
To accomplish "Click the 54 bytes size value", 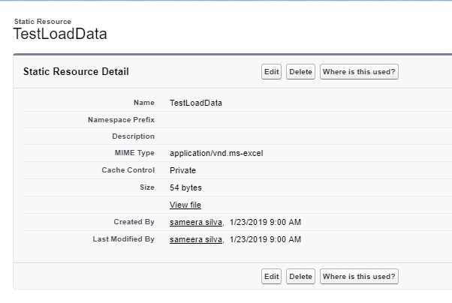I will point(185,187).
